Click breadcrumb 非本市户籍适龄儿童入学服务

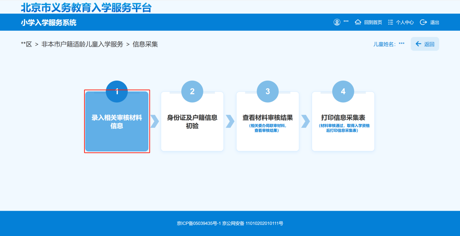82,44
